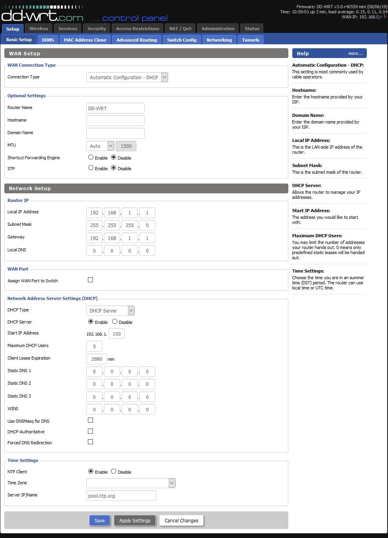Click first octet of Local IP Address
This screenshot has height=538, width=388.
[94, 213]
